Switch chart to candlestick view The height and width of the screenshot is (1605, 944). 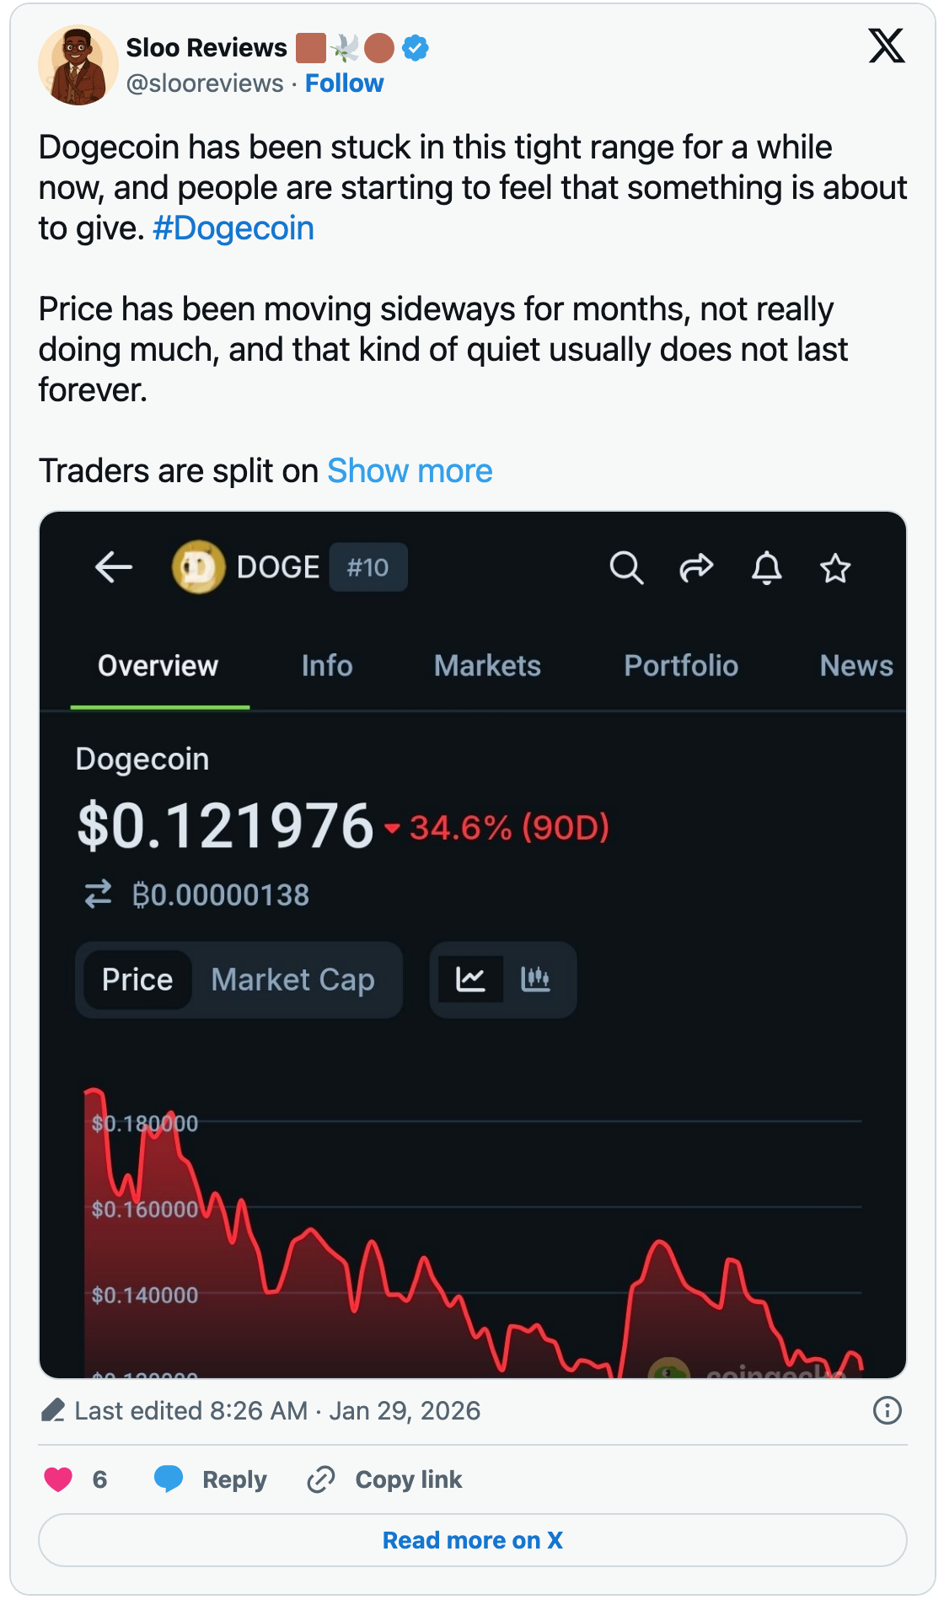pyautogui.click(x=536, y=980)
